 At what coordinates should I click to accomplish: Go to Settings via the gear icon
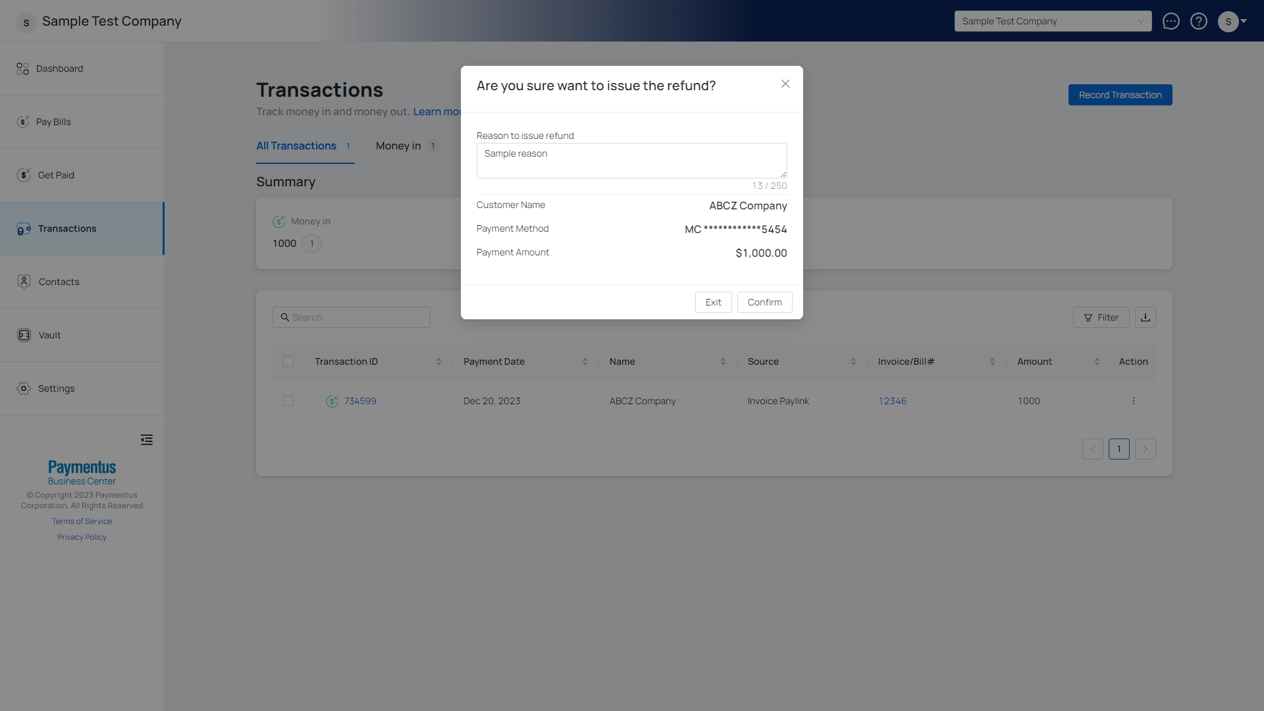click(24, 388)
